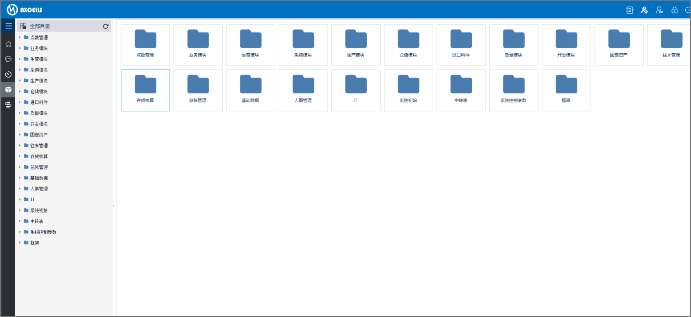Click the 全部目录 header label
The height and width of the screenshot is (317, 691).
click(40, 26)
